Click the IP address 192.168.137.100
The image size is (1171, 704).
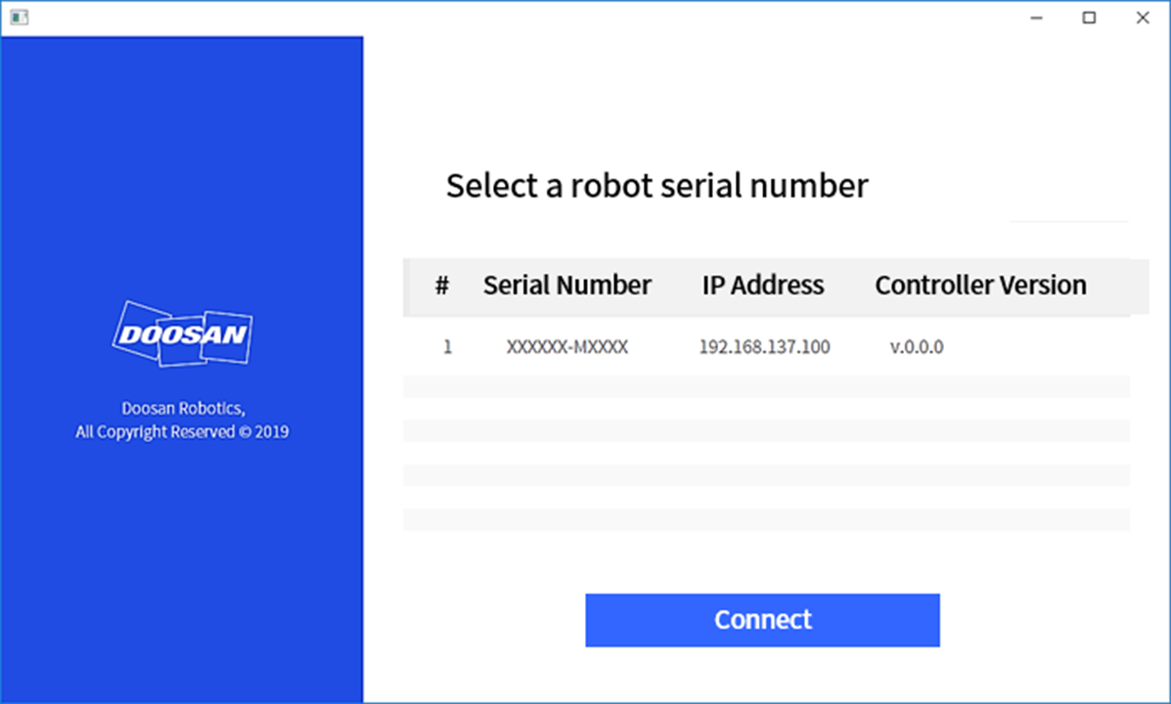[764, 347]
